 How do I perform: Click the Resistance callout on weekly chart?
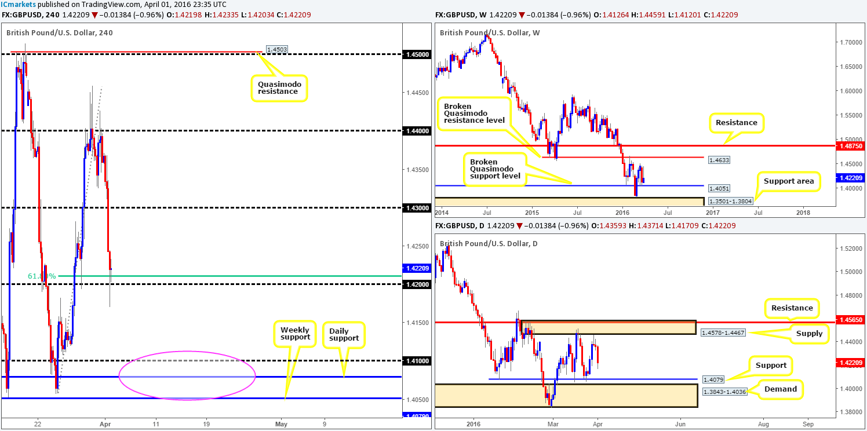736,123
